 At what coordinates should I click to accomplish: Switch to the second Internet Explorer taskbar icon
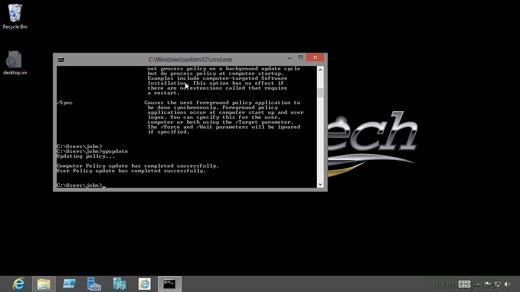[145, 284]
